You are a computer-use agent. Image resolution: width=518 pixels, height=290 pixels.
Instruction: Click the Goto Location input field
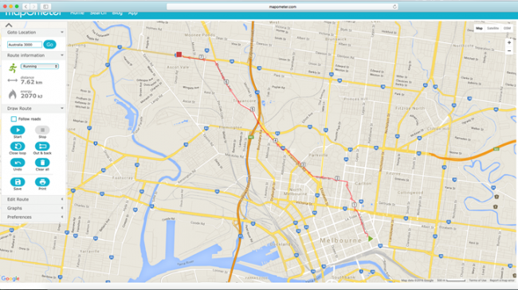click(25, 45)
